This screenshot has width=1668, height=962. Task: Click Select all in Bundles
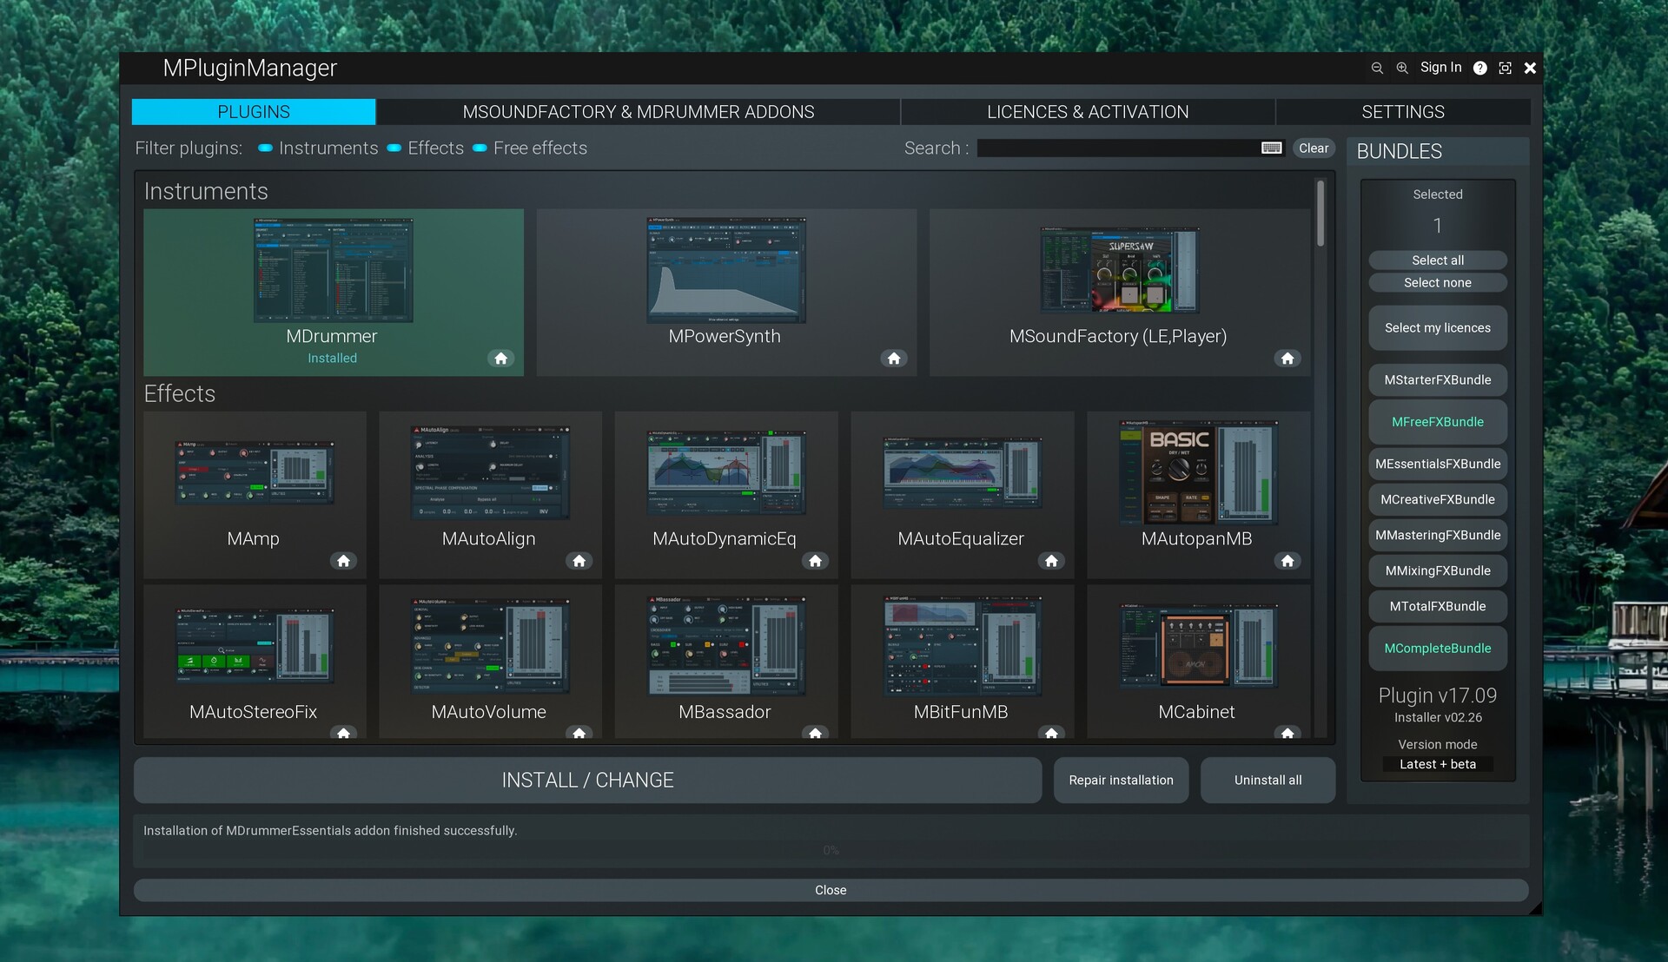[x=1438, y=260]
